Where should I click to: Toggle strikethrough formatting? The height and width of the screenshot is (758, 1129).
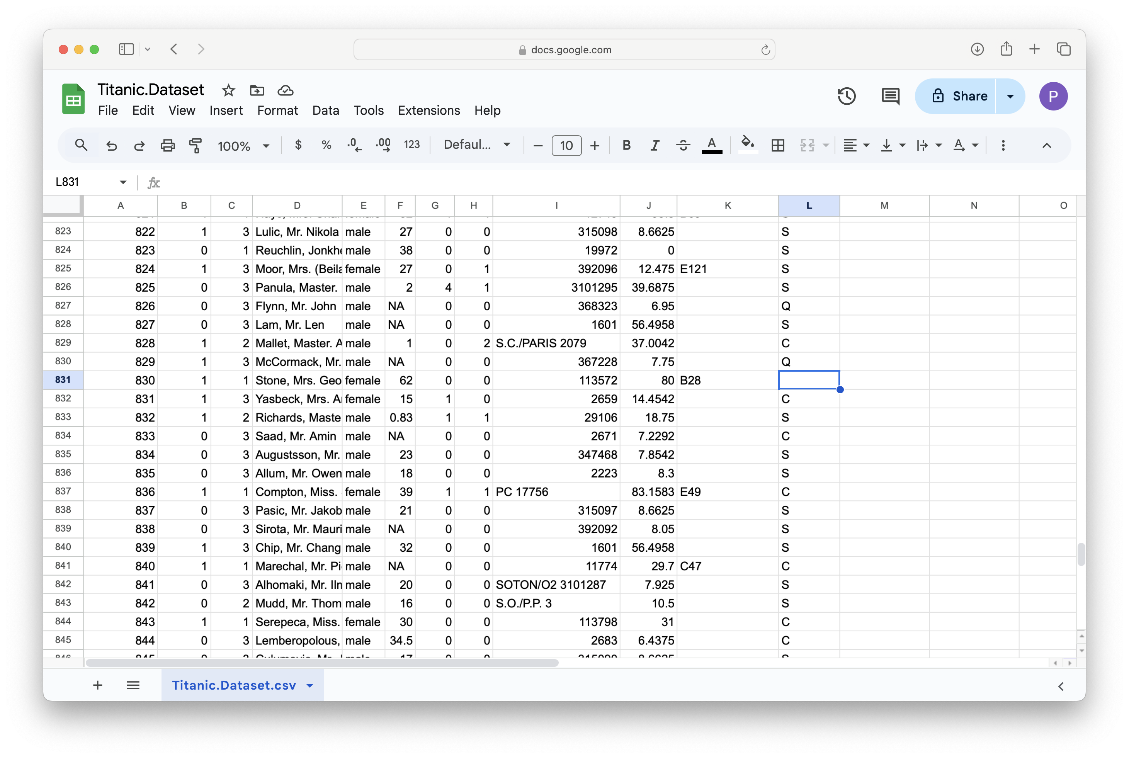[x=683, y=145]
